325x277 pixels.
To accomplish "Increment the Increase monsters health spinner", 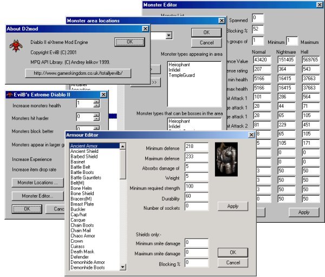I will 96,102.
